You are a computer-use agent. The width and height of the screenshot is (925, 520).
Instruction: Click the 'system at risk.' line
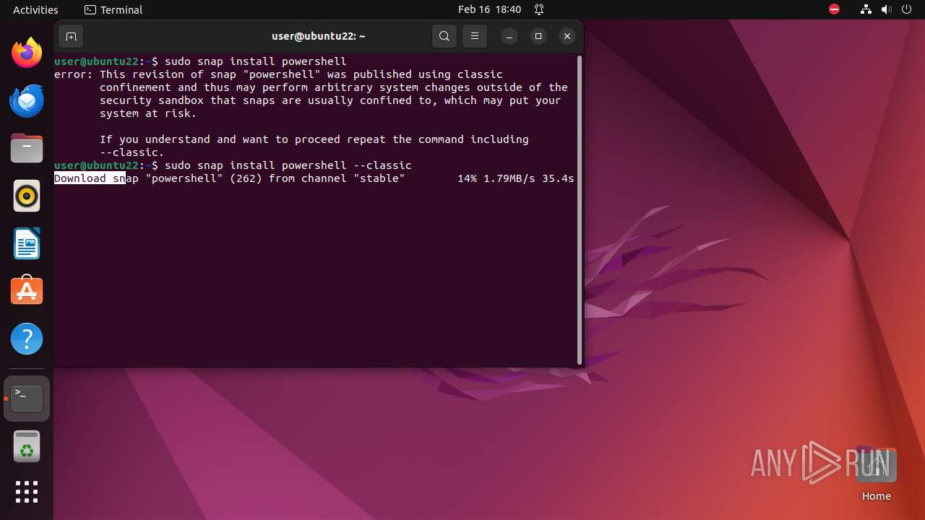coord(148,113)
